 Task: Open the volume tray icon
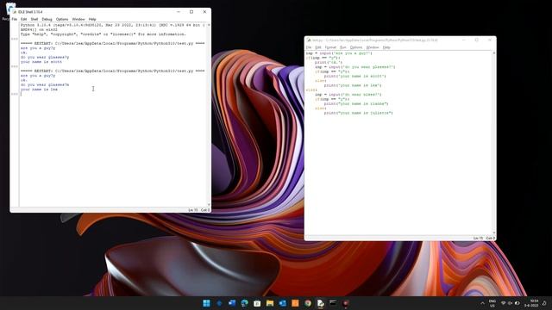click(x=510, y=303)
